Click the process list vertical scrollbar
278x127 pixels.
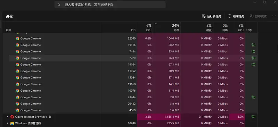click(x=277, y=49)
